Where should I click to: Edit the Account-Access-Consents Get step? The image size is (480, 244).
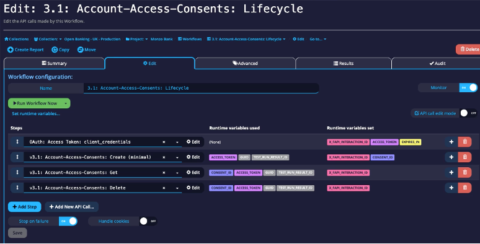193,172
